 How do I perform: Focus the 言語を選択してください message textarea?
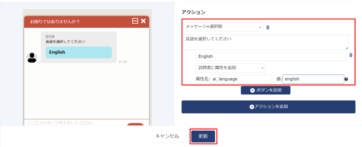266,42
